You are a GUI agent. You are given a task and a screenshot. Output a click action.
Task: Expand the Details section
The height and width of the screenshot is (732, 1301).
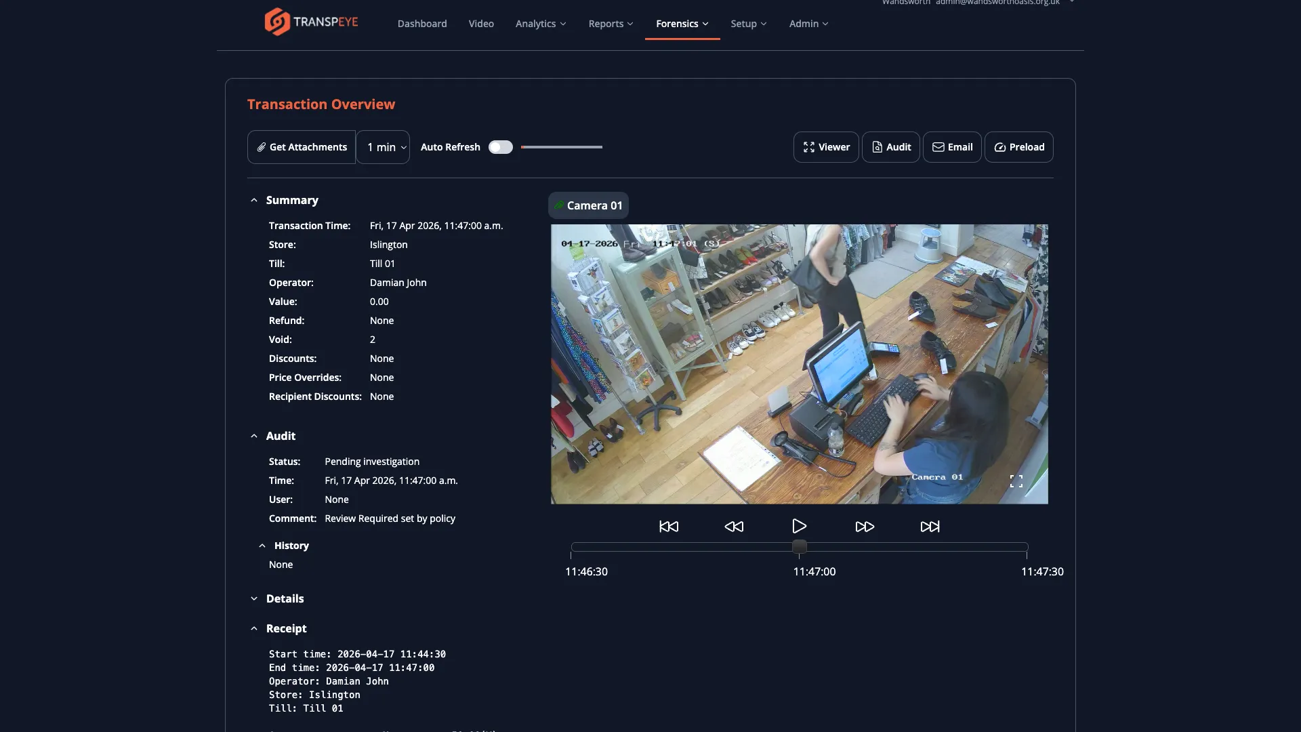pos(254,598)
